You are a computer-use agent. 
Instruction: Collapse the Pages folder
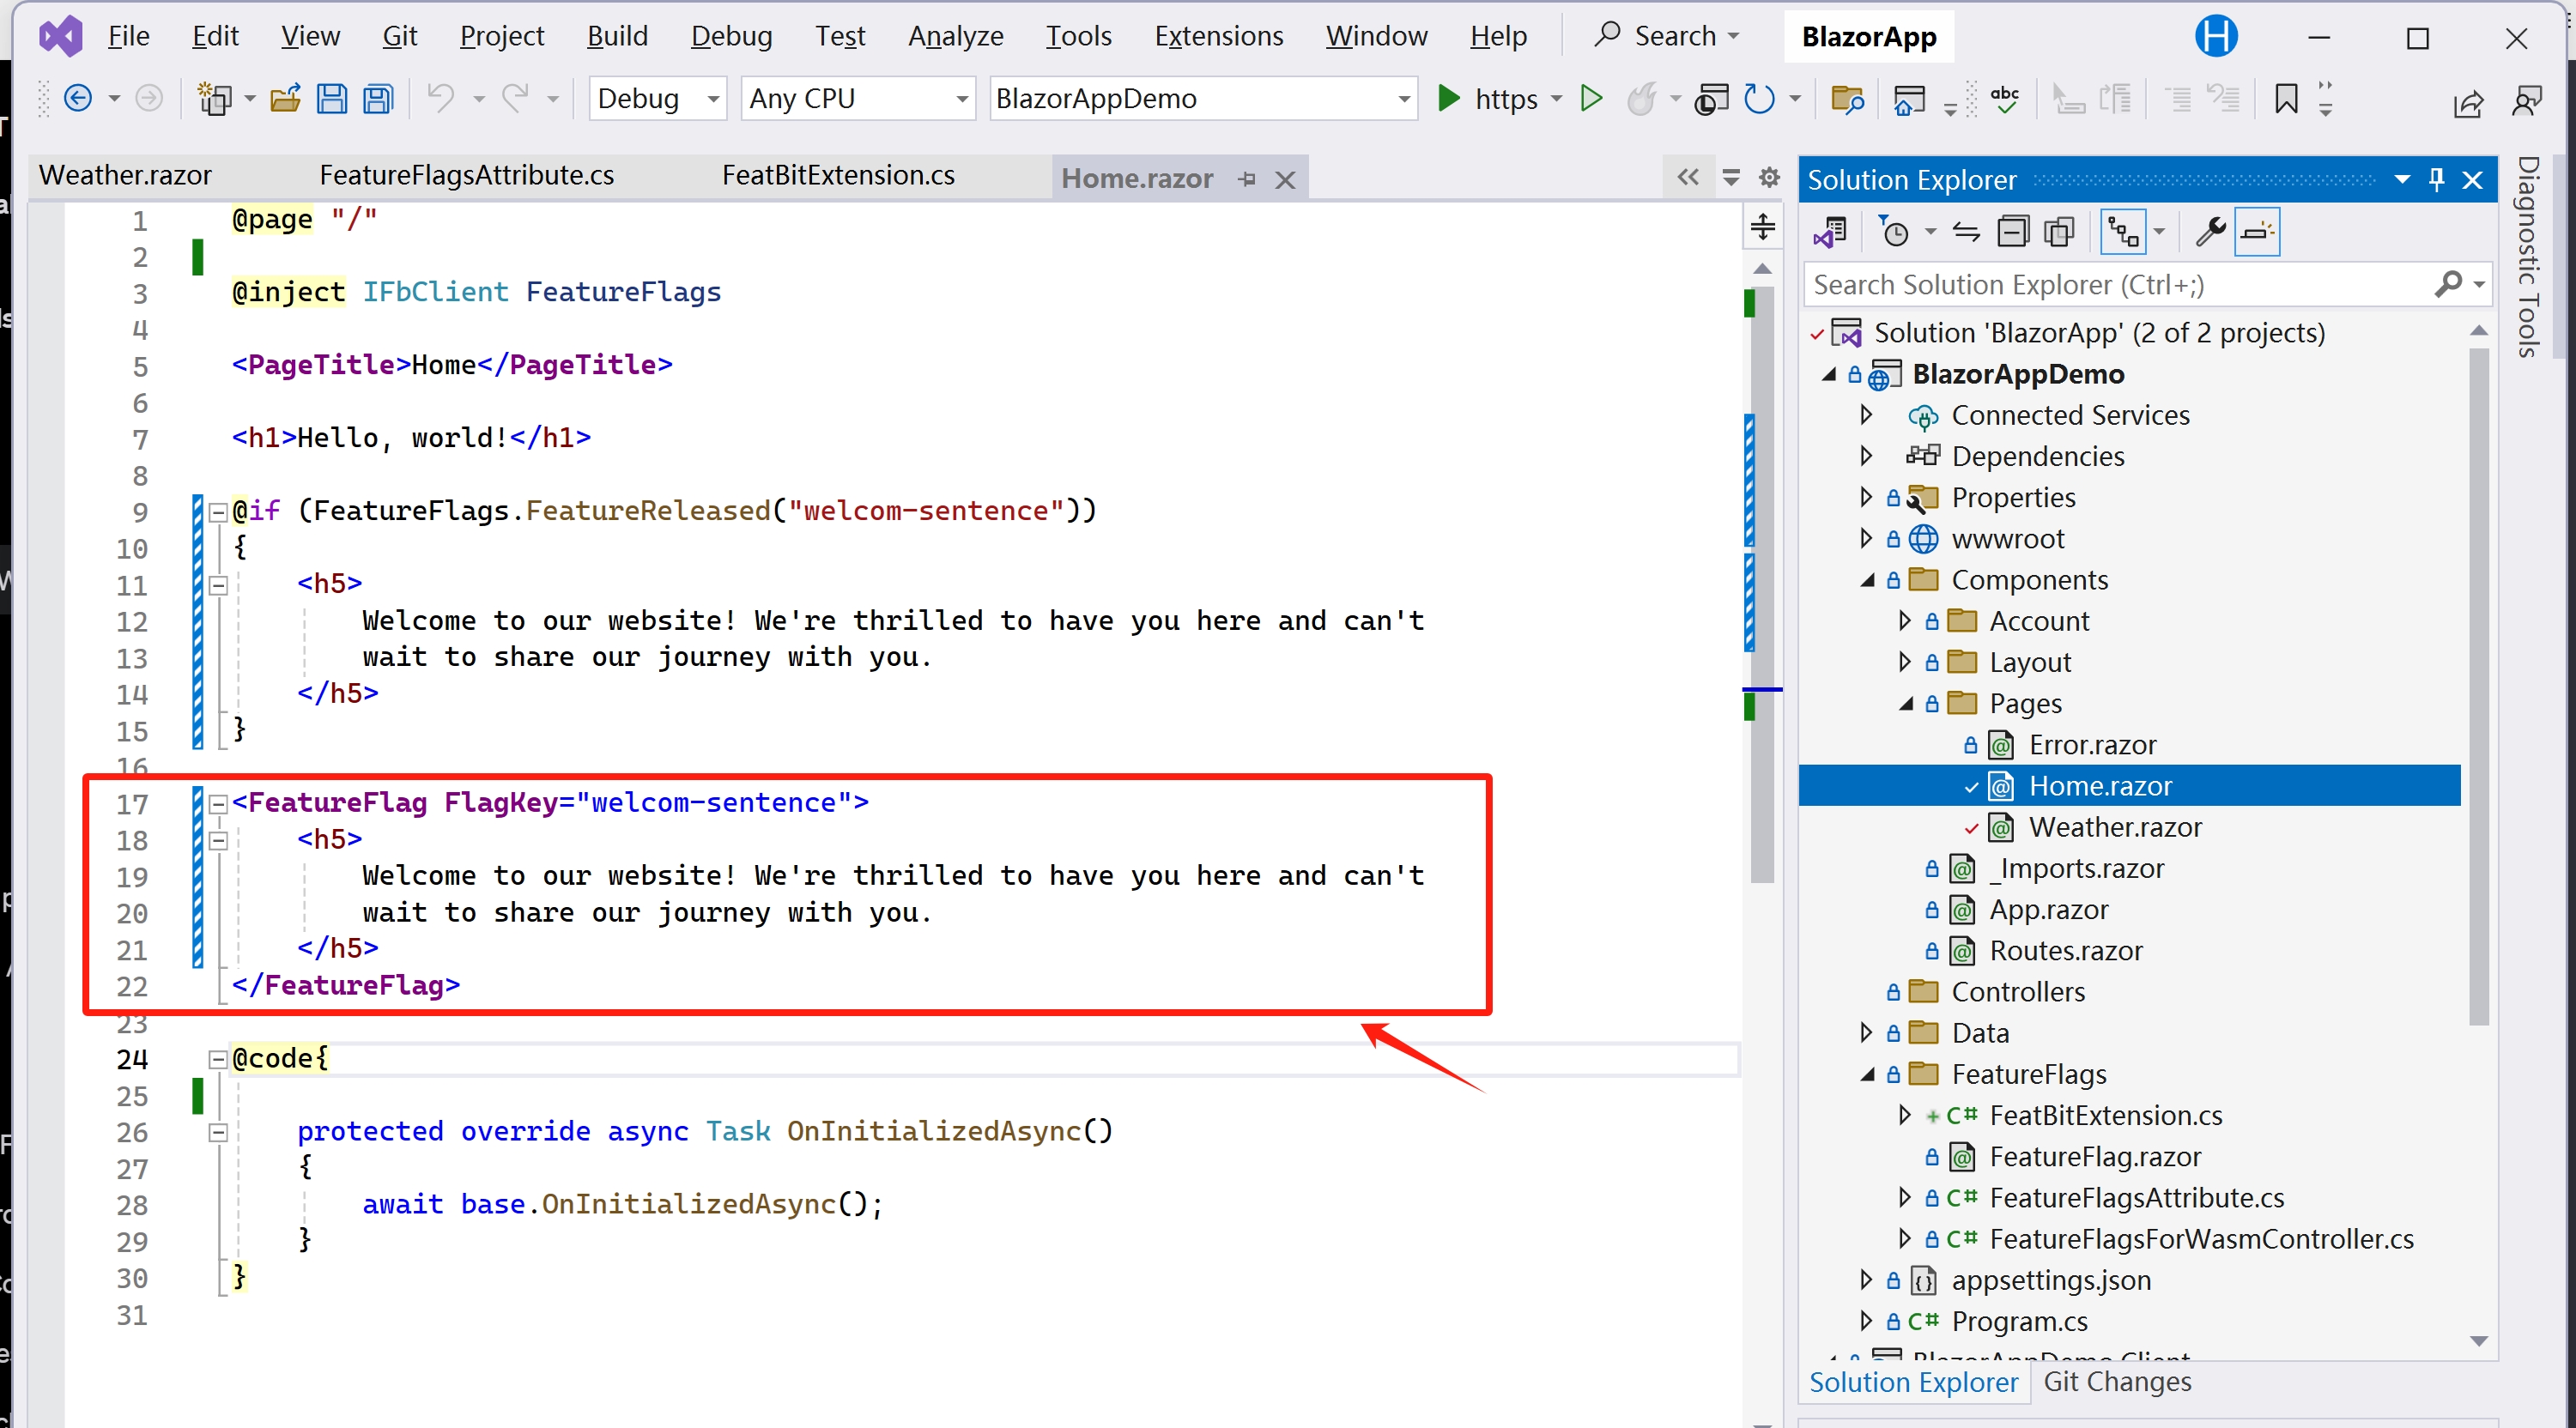(x=1906, y=704)
